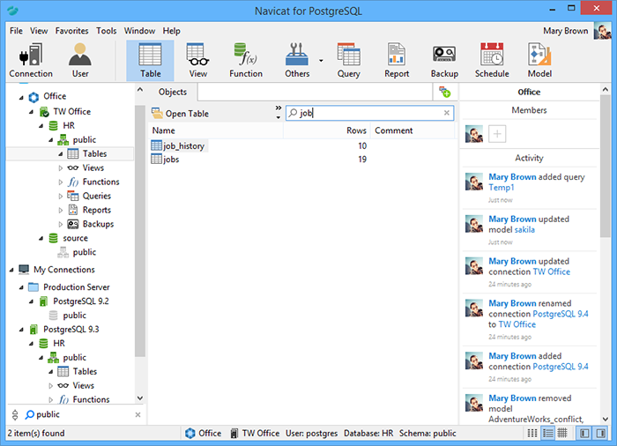Open the Connection tool
Screen dimensions: 617x446
[x=31, y=61]
